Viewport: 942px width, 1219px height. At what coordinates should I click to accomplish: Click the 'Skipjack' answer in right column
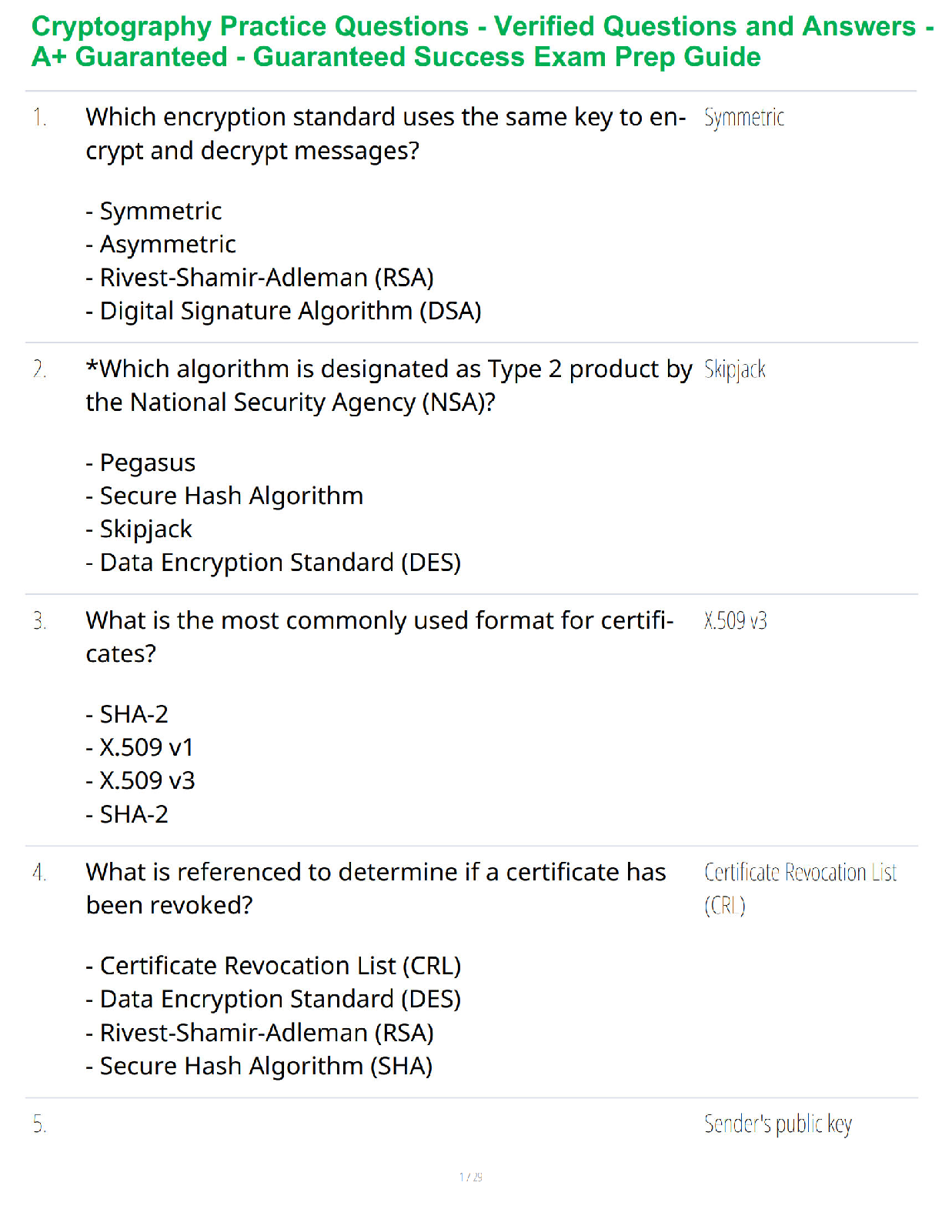click(x=735, y=369)
